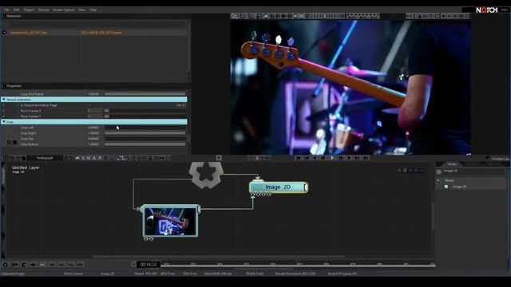Click the Crop Bottom slider
Image resolution: width=511 pixels, height=287 pixels.
click(145, 144)
